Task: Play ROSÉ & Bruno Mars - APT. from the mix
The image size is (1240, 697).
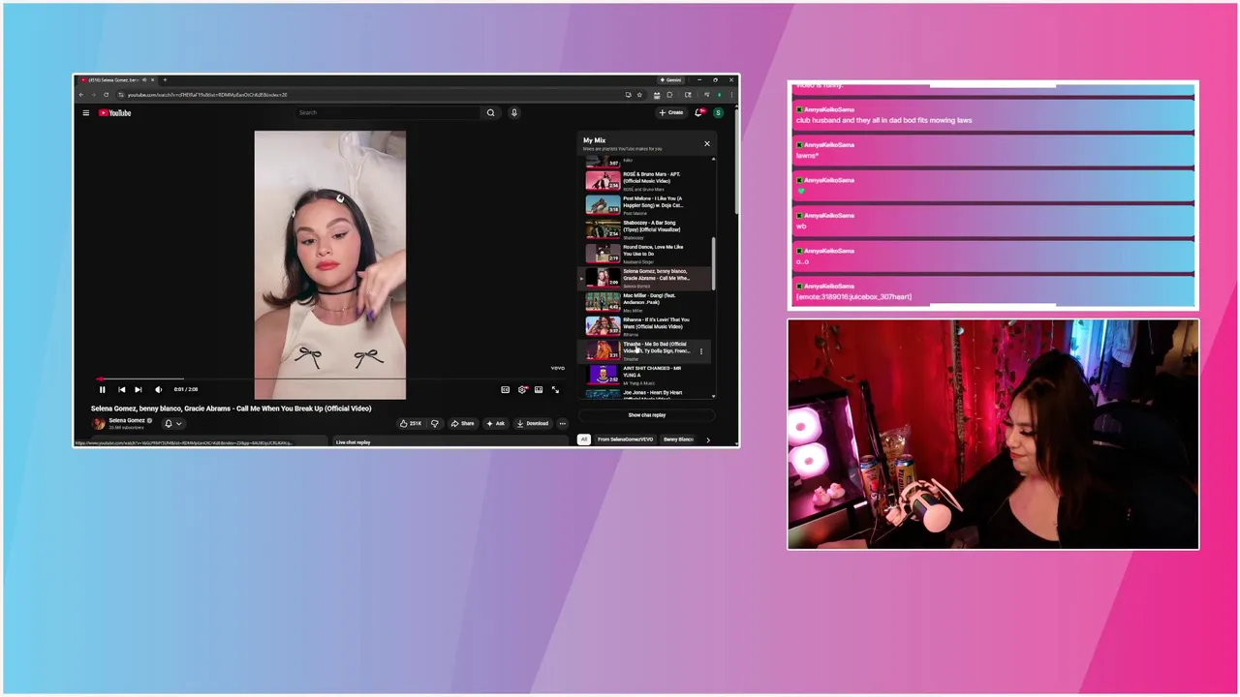Action: point(646,181)
